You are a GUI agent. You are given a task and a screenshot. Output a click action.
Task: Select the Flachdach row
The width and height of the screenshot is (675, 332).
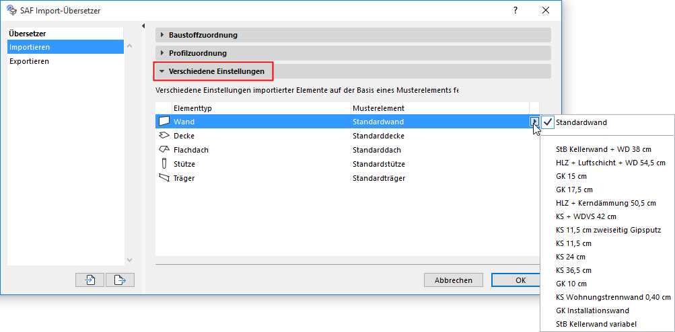tap(347, 150)
